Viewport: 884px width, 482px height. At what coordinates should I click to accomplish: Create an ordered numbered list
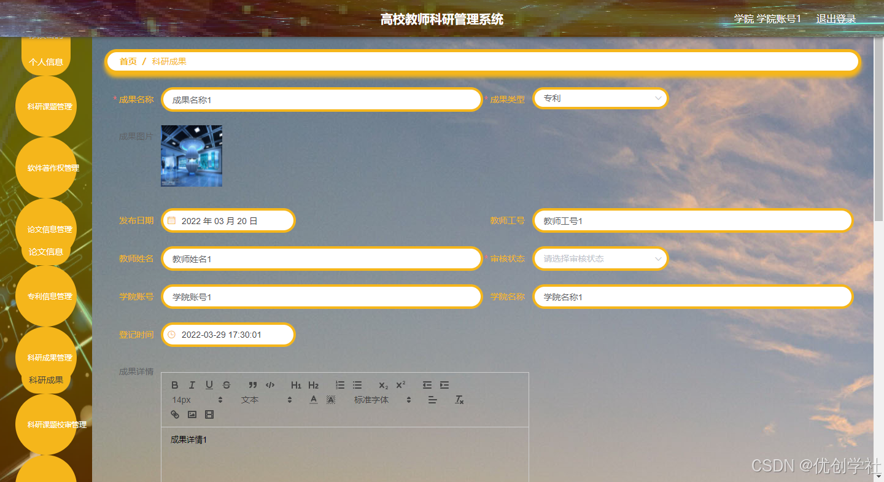click(340, 385)
